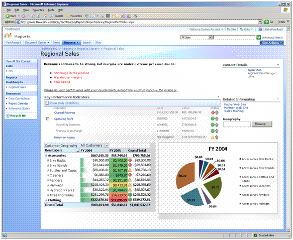
Task: Click the page icon in the address bar
Action: tap(18, 22)
